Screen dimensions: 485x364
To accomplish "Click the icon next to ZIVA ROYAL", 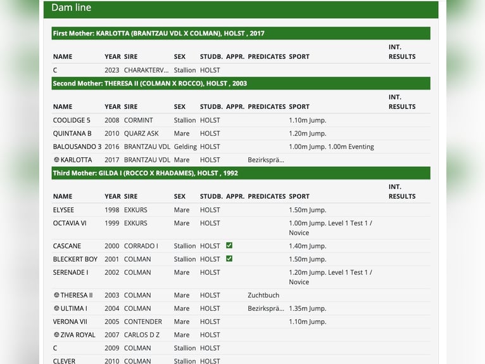I will coord(56,335).
